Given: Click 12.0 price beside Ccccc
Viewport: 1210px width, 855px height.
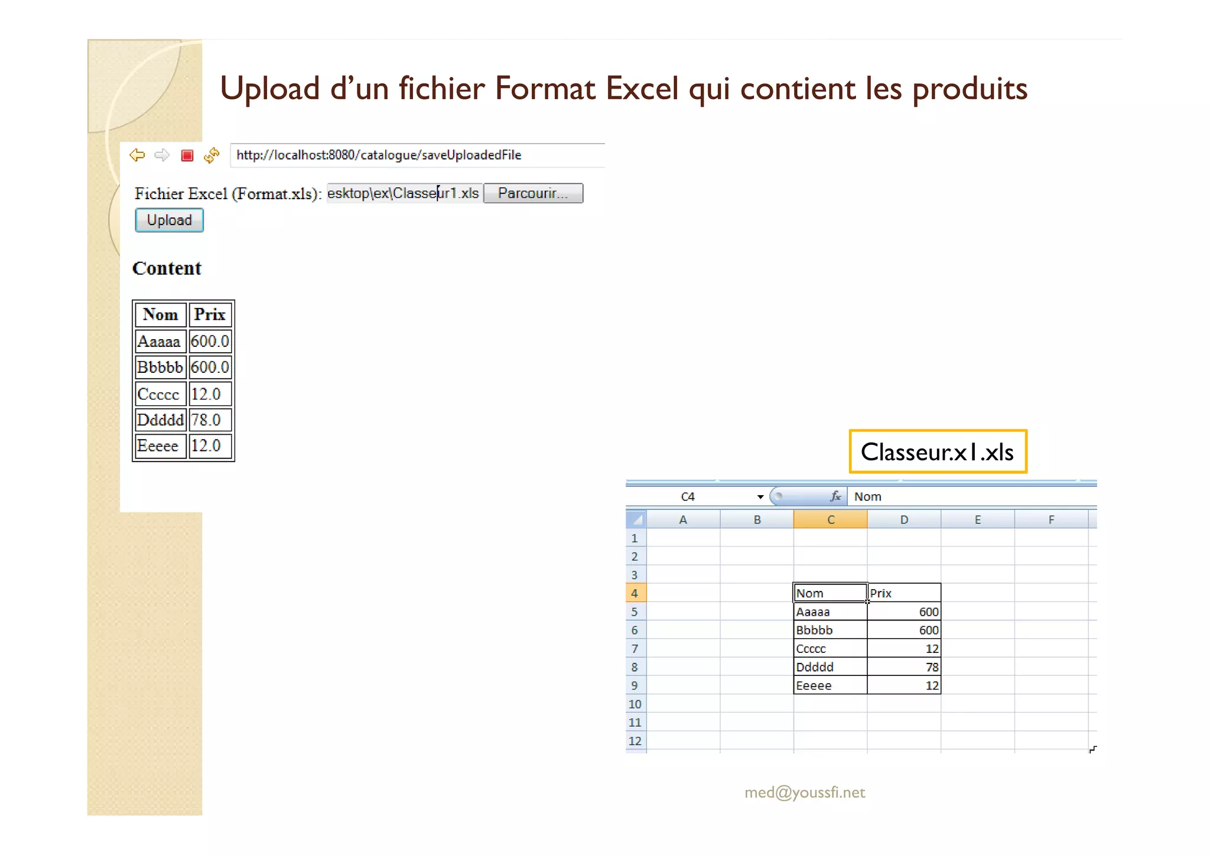Looking at the screenshot, I should (x=210, y=394).
